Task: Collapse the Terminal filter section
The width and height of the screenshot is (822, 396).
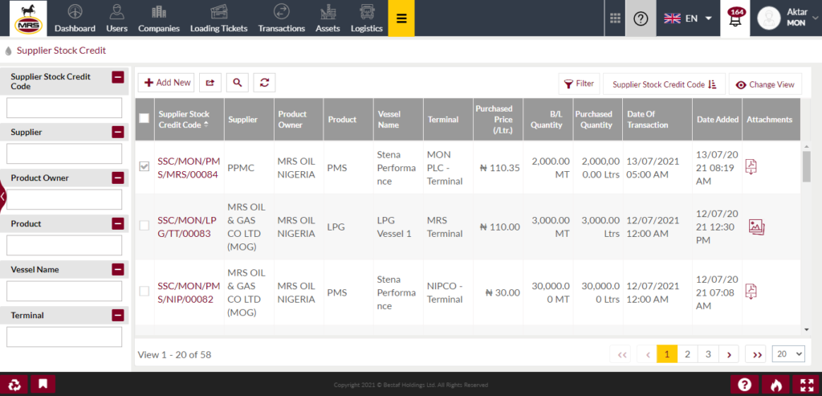Action: coord(118,316)
